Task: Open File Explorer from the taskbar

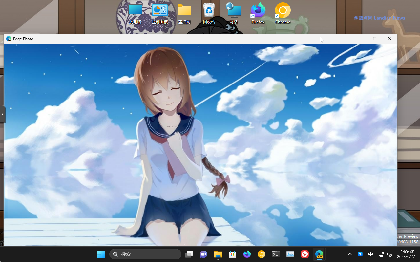Action: [x=218, y=254]
